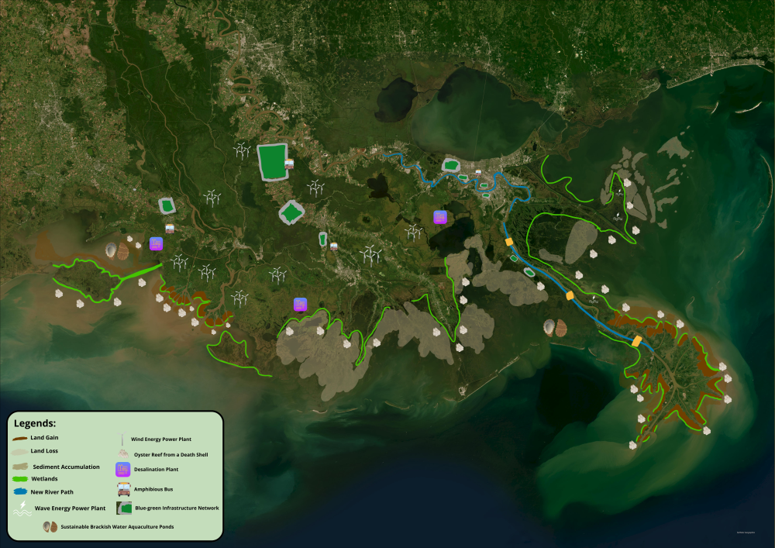This screenshot has height=548, width=775.
Task: Select the westernmost desalination plant on the map
Action: [x=156, y=243]
